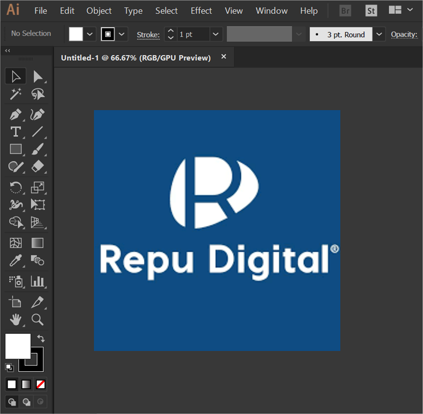423x414 pixels.
Task: Open the Window menu
Action: coord(272,11)
